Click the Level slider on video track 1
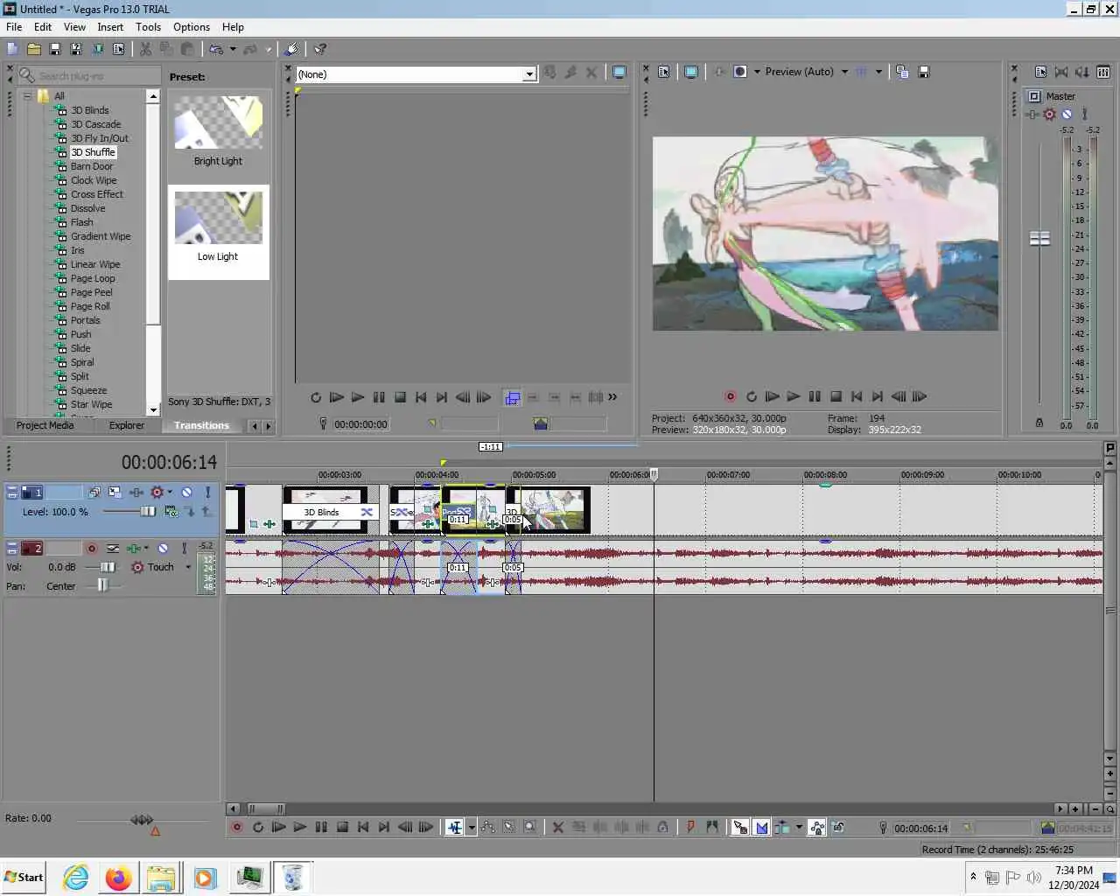1120x896 pixels. (147, 512)
